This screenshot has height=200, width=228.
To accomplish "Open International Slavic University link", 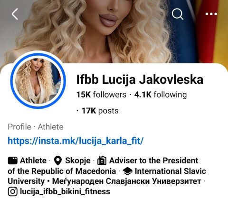I will (x=107, y=176).
